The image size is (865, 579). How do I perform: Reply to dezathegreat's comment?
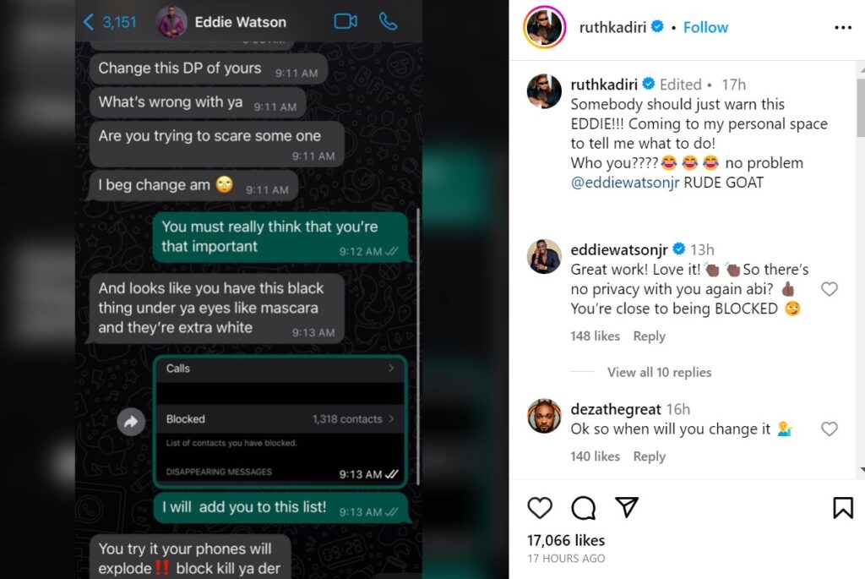(x=649, y=456)
